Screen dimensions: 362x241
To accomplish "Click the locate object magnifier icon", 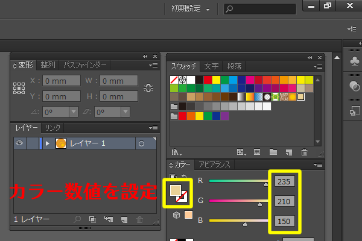I will 77,221.
